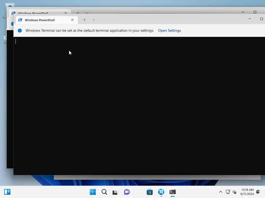Close the background window's PowerShell tab
265x198 pixels.
pos(65,13)
